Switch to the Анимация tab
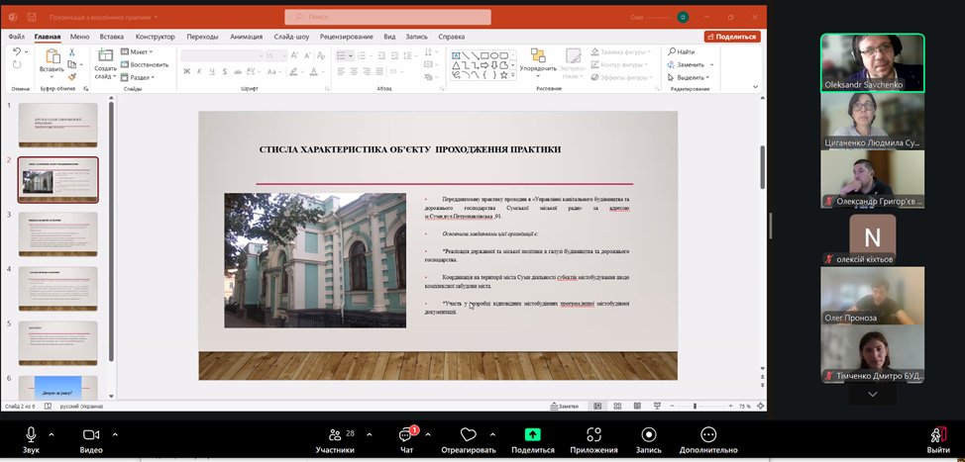The image size is (965, 462). 246,37
